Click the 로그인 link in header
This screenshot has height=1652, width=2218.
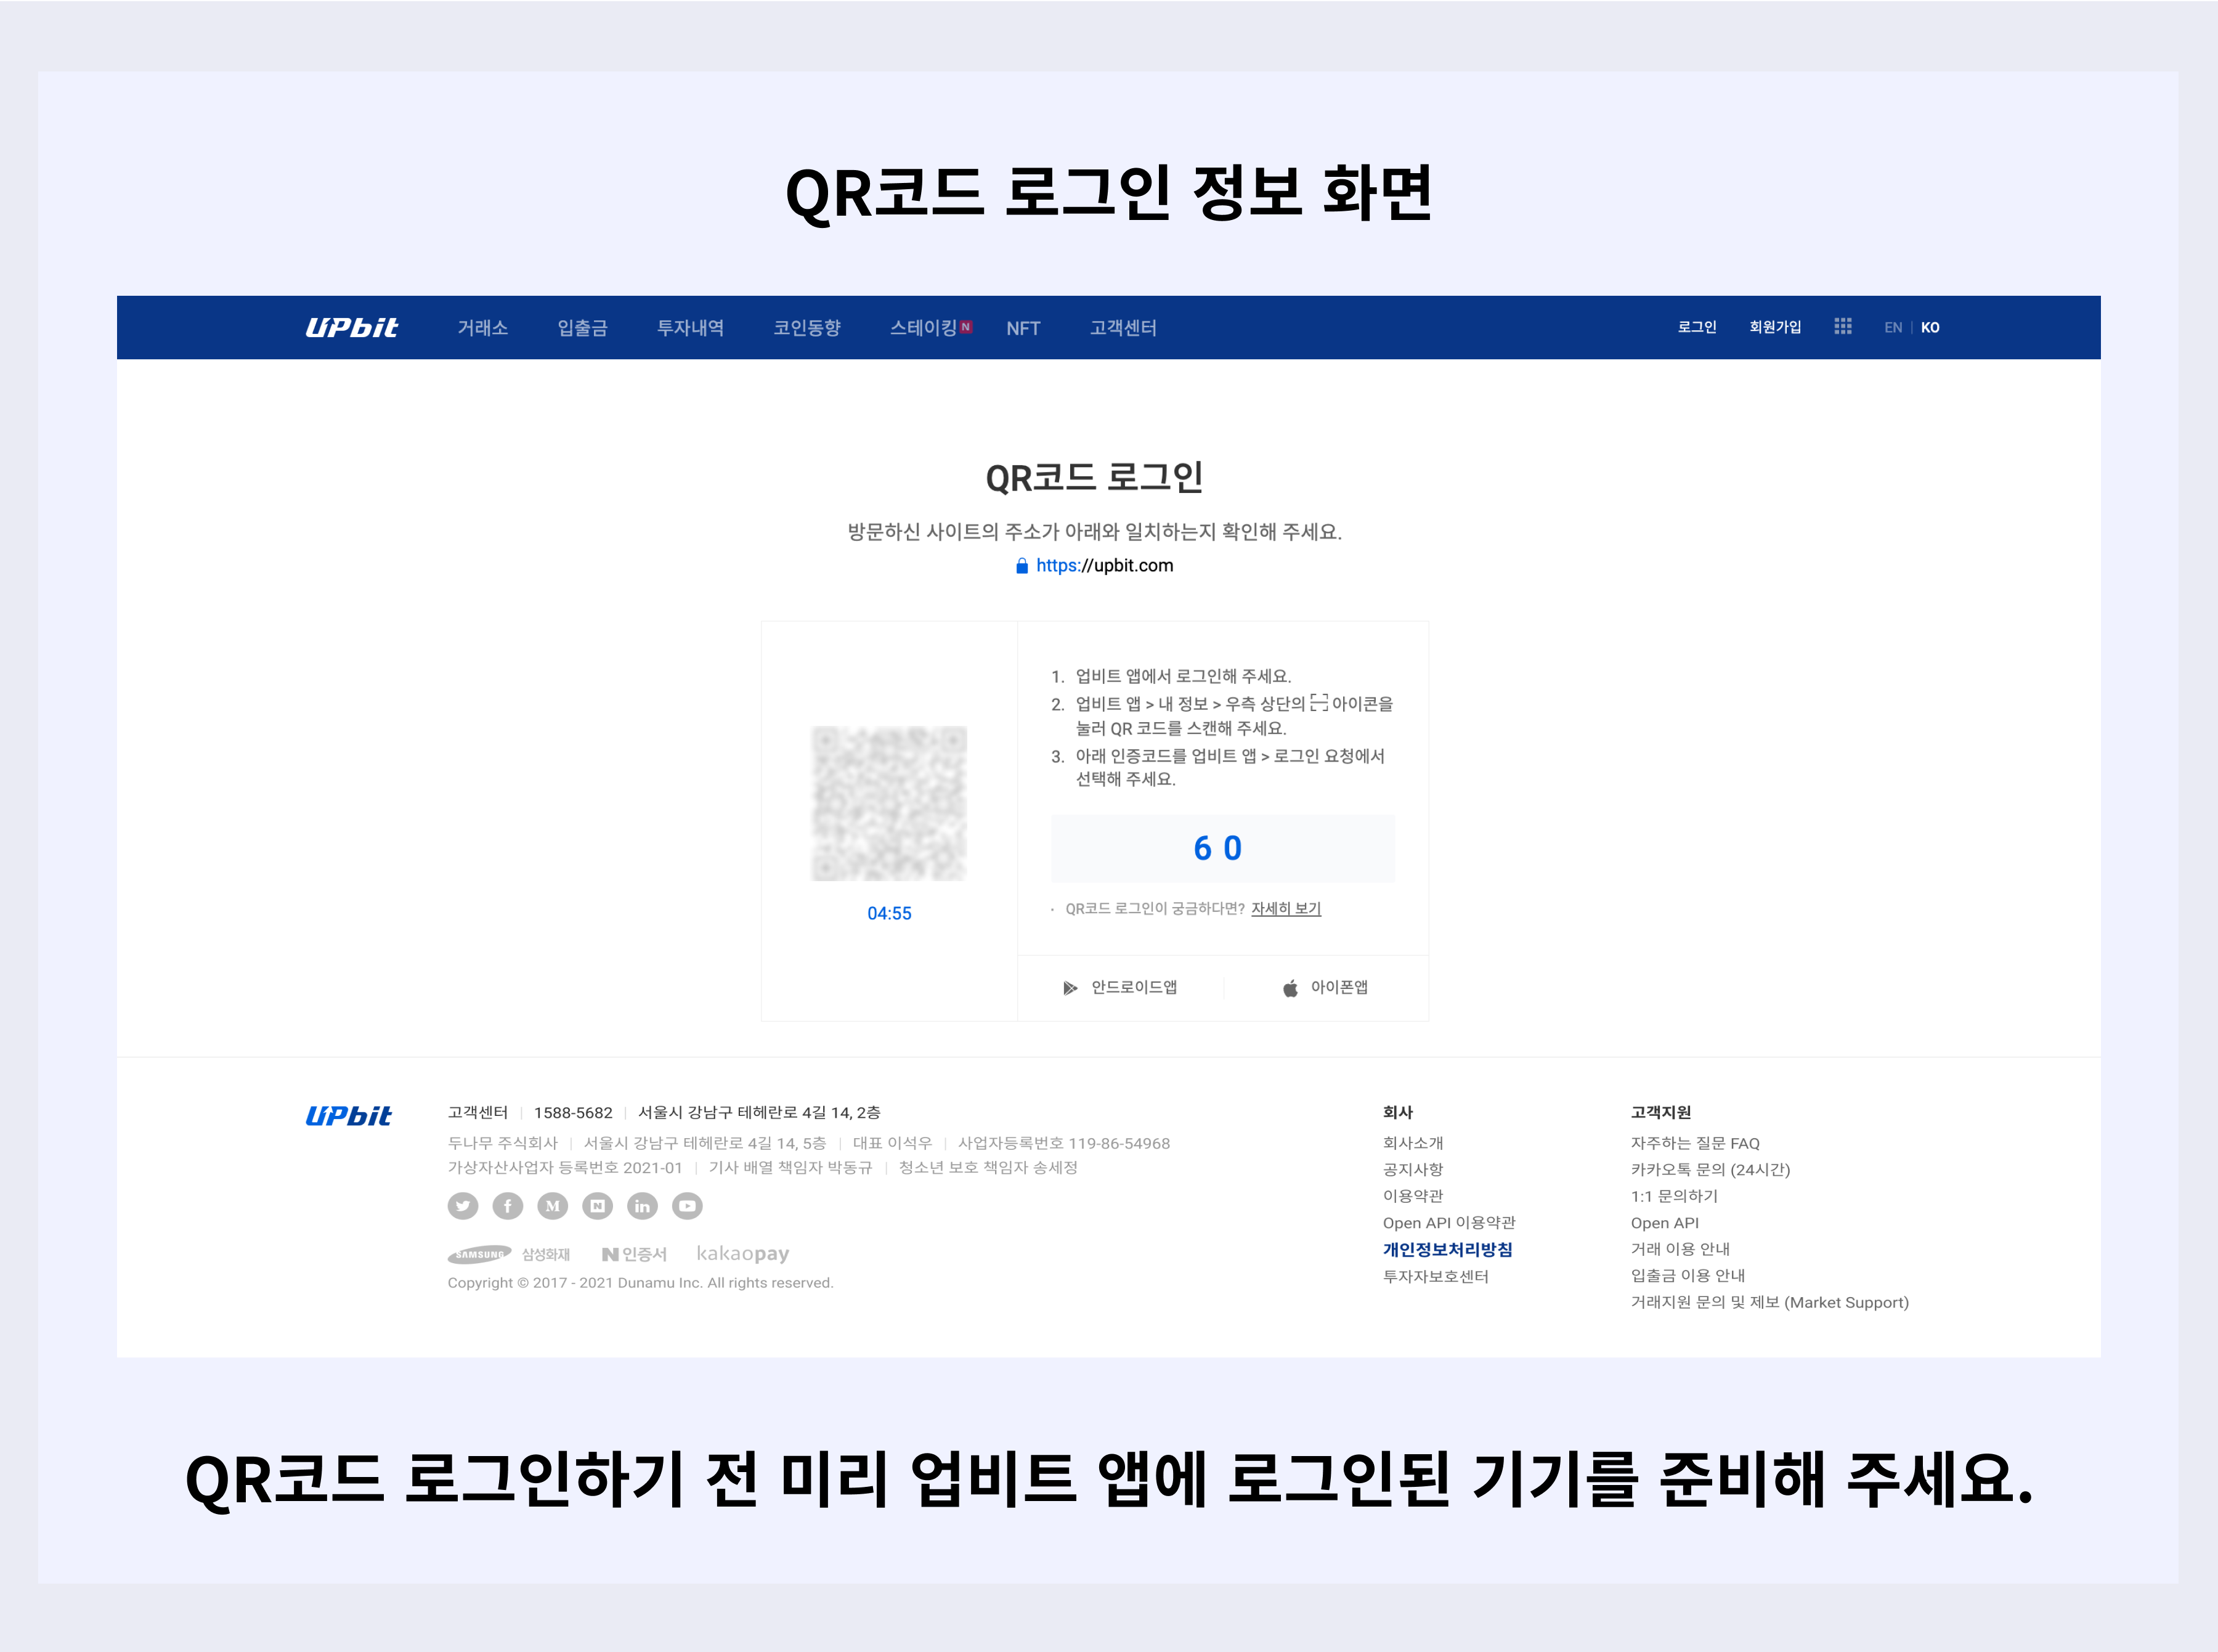tap(1697, 327)
